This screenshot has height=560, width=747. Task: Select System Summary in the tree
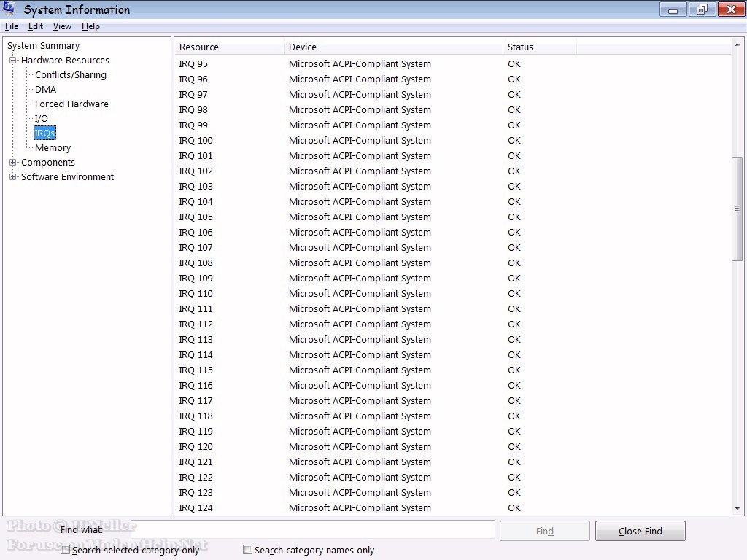(43, 46)
